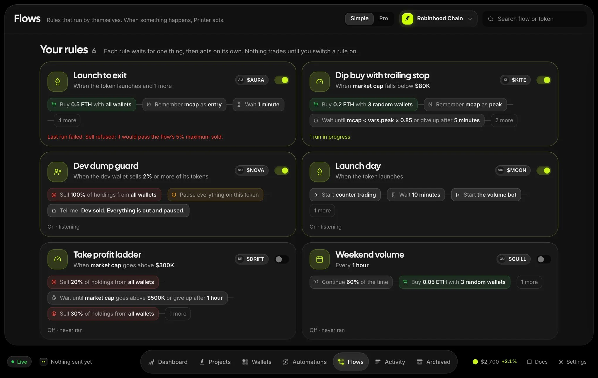Expand 1 more step in Weekend volume card
This screenshot has width=598, height=378.
click(529, 282)
